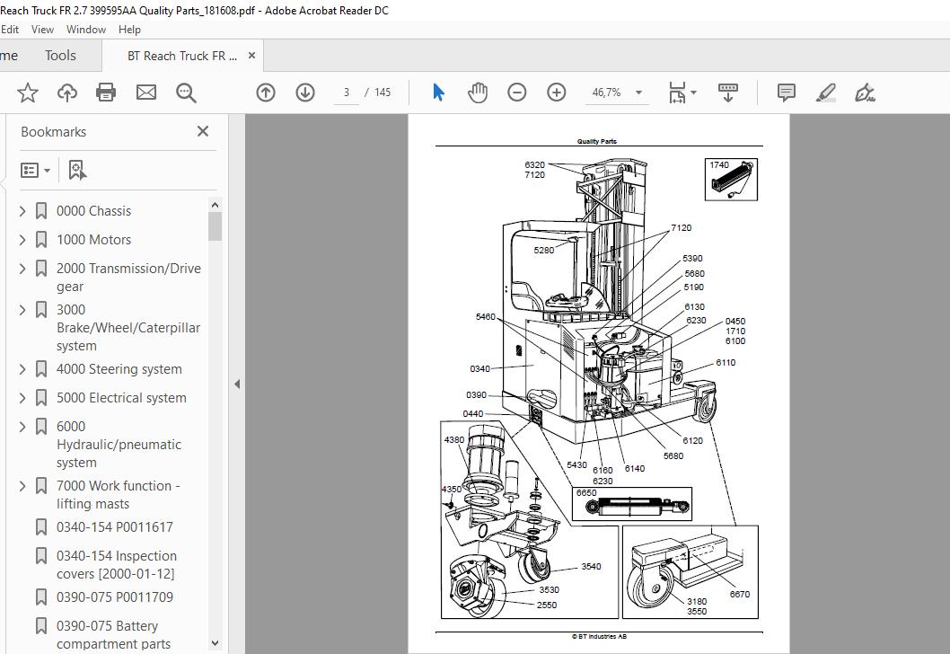
Task: Send file by email envelope icon
Action: click(145, 93)
